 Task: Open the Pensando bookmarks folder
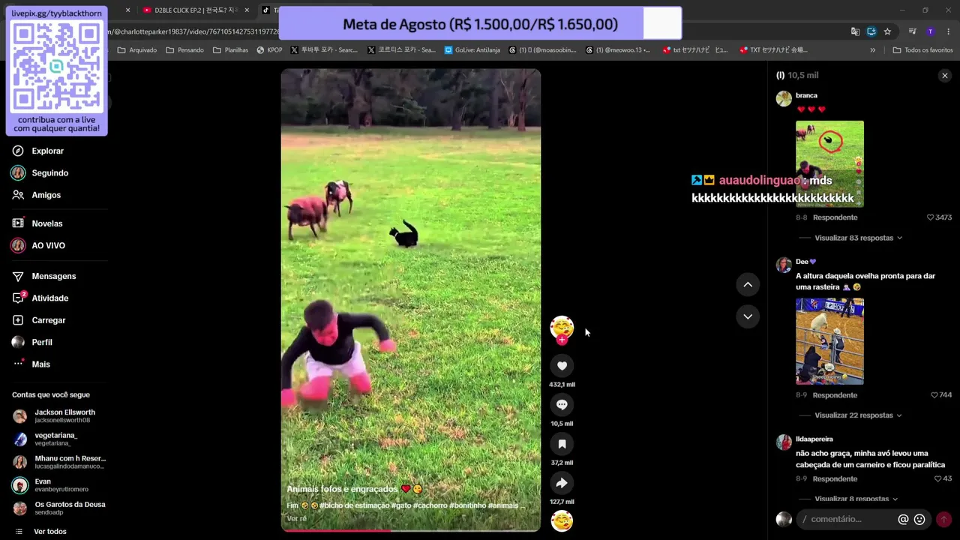[x=184, y=50]
